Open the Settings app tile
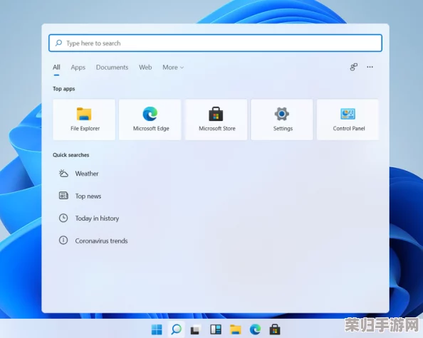This screenshot has height=338, width=423. [282, 120]
